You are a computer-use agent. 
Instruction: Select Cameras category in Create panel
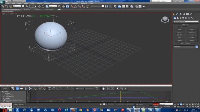pyautogui.click(x=183, y=18)
